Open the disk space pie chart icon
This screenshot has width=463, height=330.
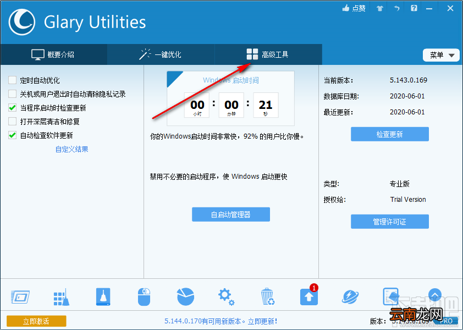tap(185, 296)
